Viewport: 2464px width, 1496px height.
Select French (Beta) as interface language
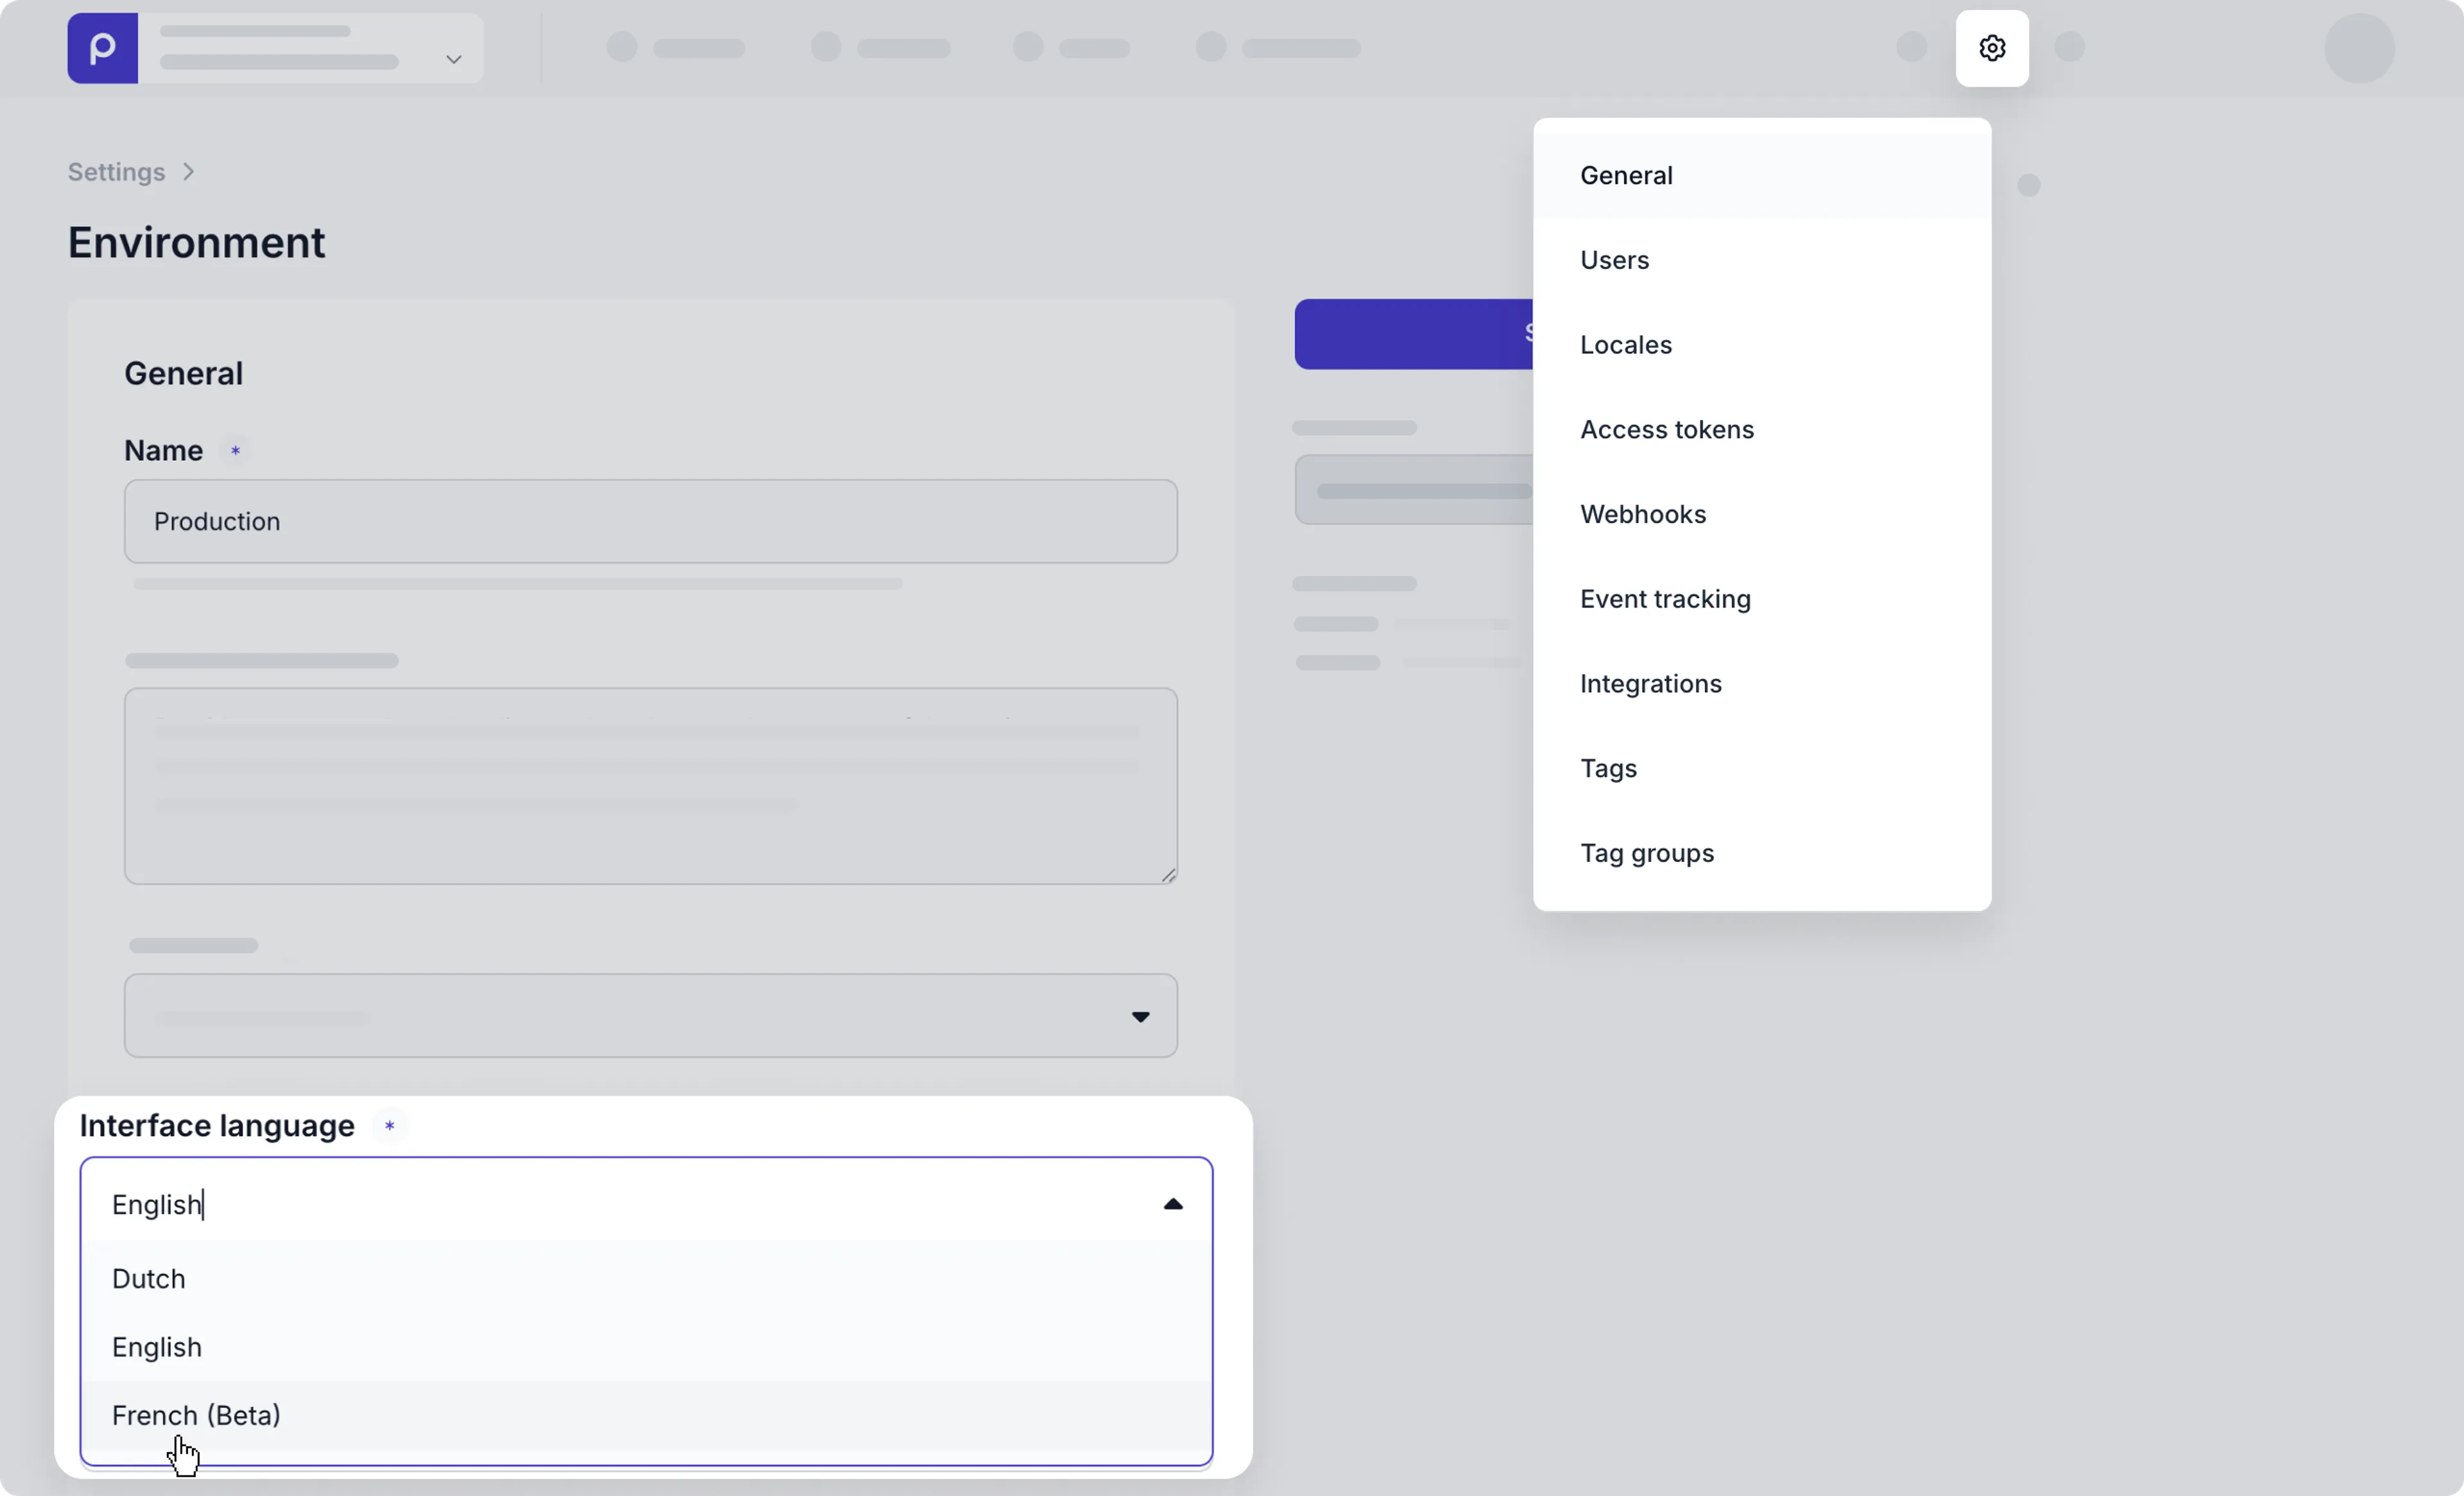pos(197,1415)
